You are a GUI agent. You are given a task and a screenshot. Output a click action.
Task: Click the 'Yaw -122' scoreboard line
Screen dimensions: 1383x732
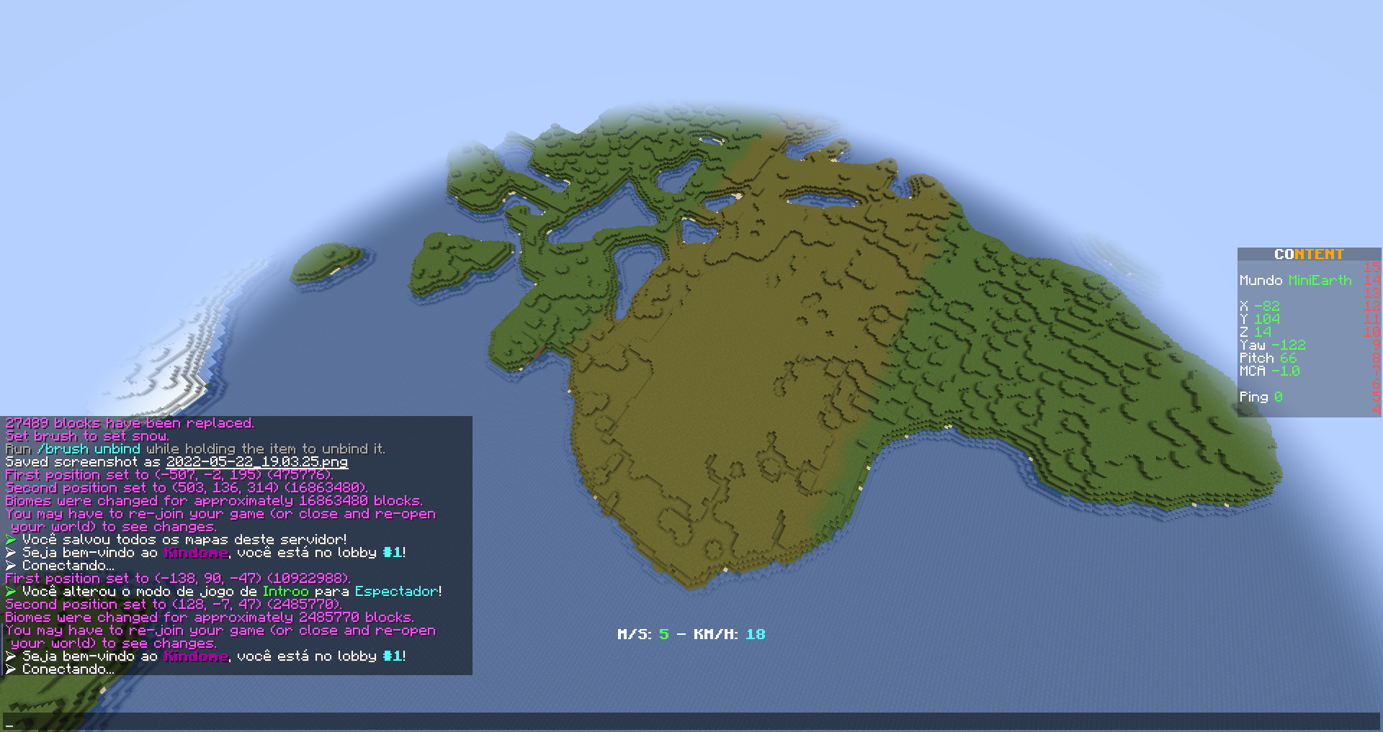tap(1272, 345)
